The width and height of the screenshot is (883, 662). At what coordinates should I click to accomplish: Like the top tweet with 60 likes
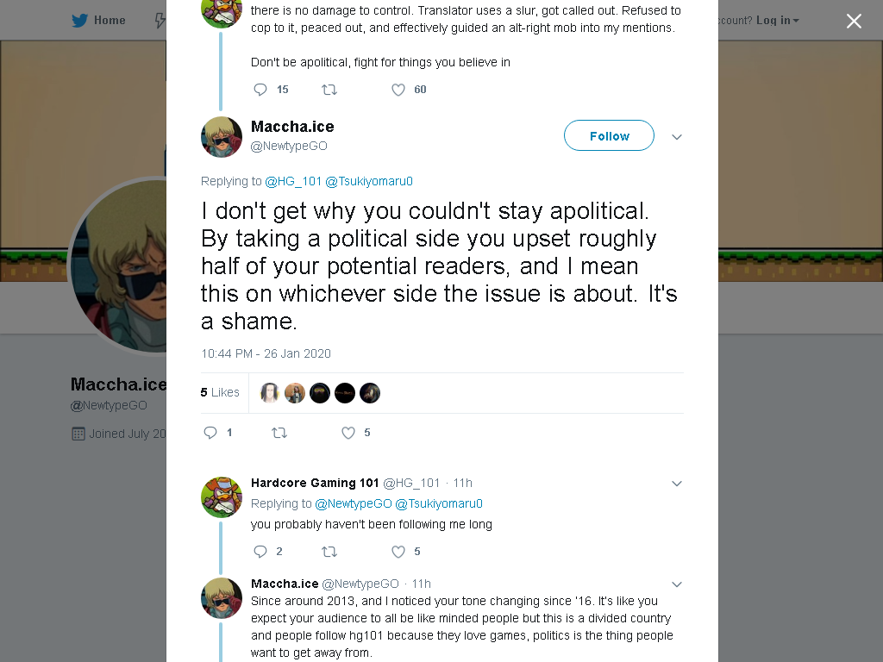pos(398,90)
